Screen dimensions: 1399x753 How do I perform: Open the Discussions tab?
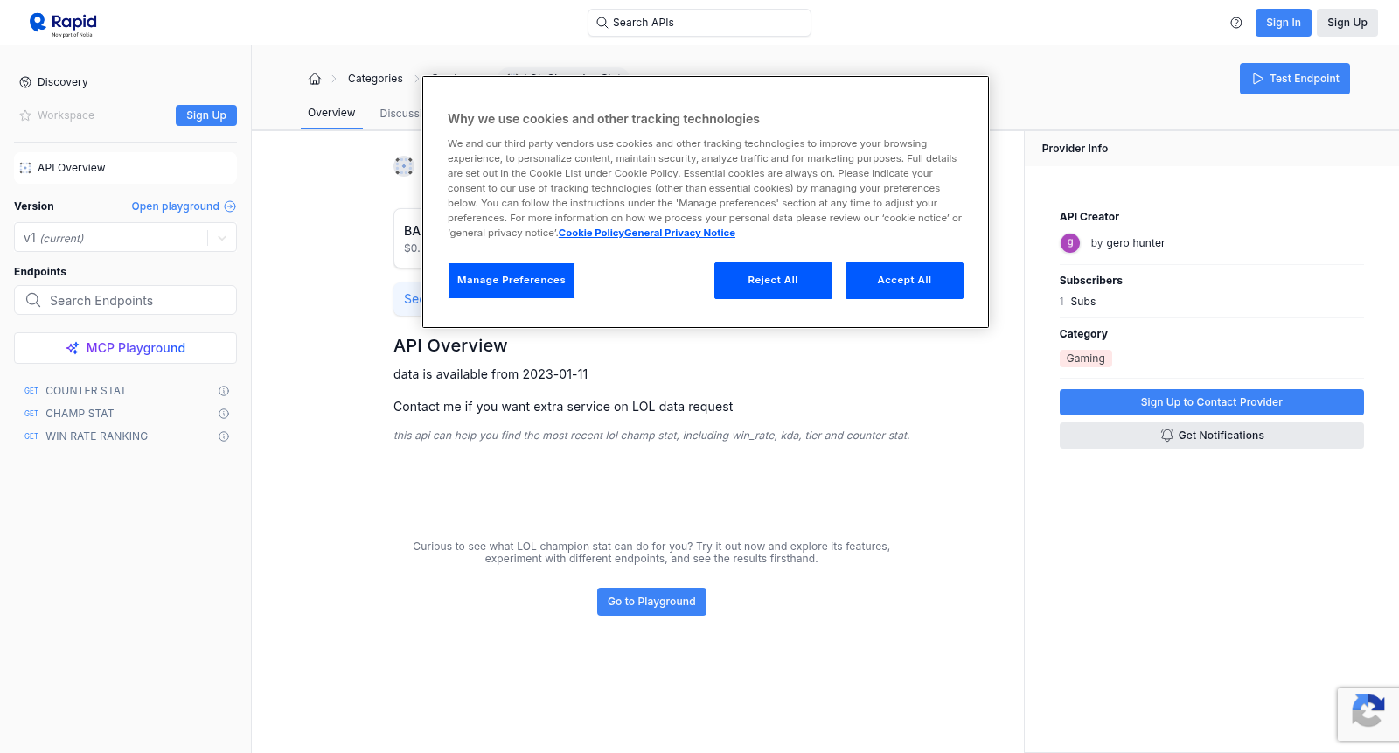click(x=401, y=114)
